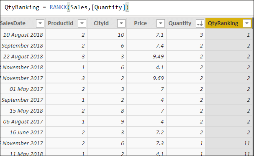Select the Price column header label
This screenshot has width=254, height=156.
(140, 23)
